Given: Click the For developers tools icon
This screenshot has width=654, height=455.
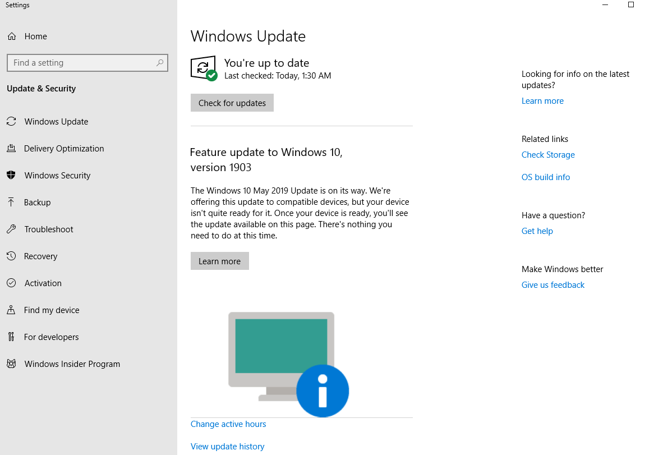Looking at the screenshot, I should pyautogui.click(x=11, y=337).
